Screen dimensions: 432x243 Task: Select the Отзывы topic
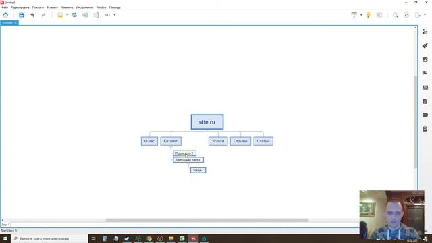240,141
